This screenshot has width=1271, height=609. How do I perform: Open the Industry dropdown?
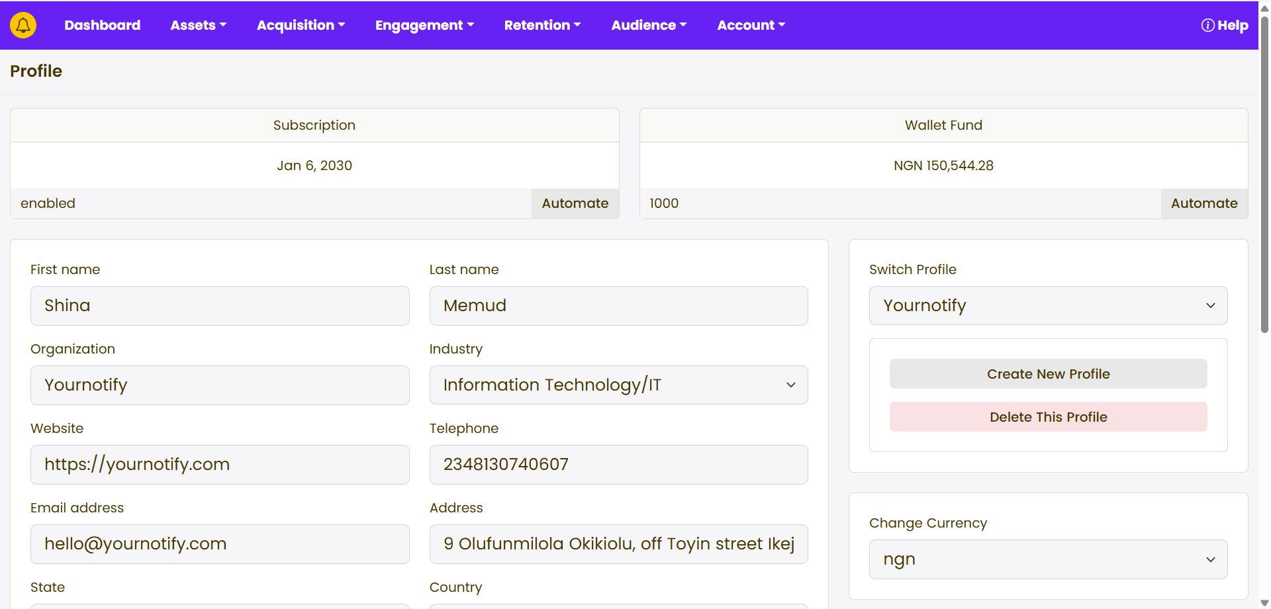(x=618, y=385)
